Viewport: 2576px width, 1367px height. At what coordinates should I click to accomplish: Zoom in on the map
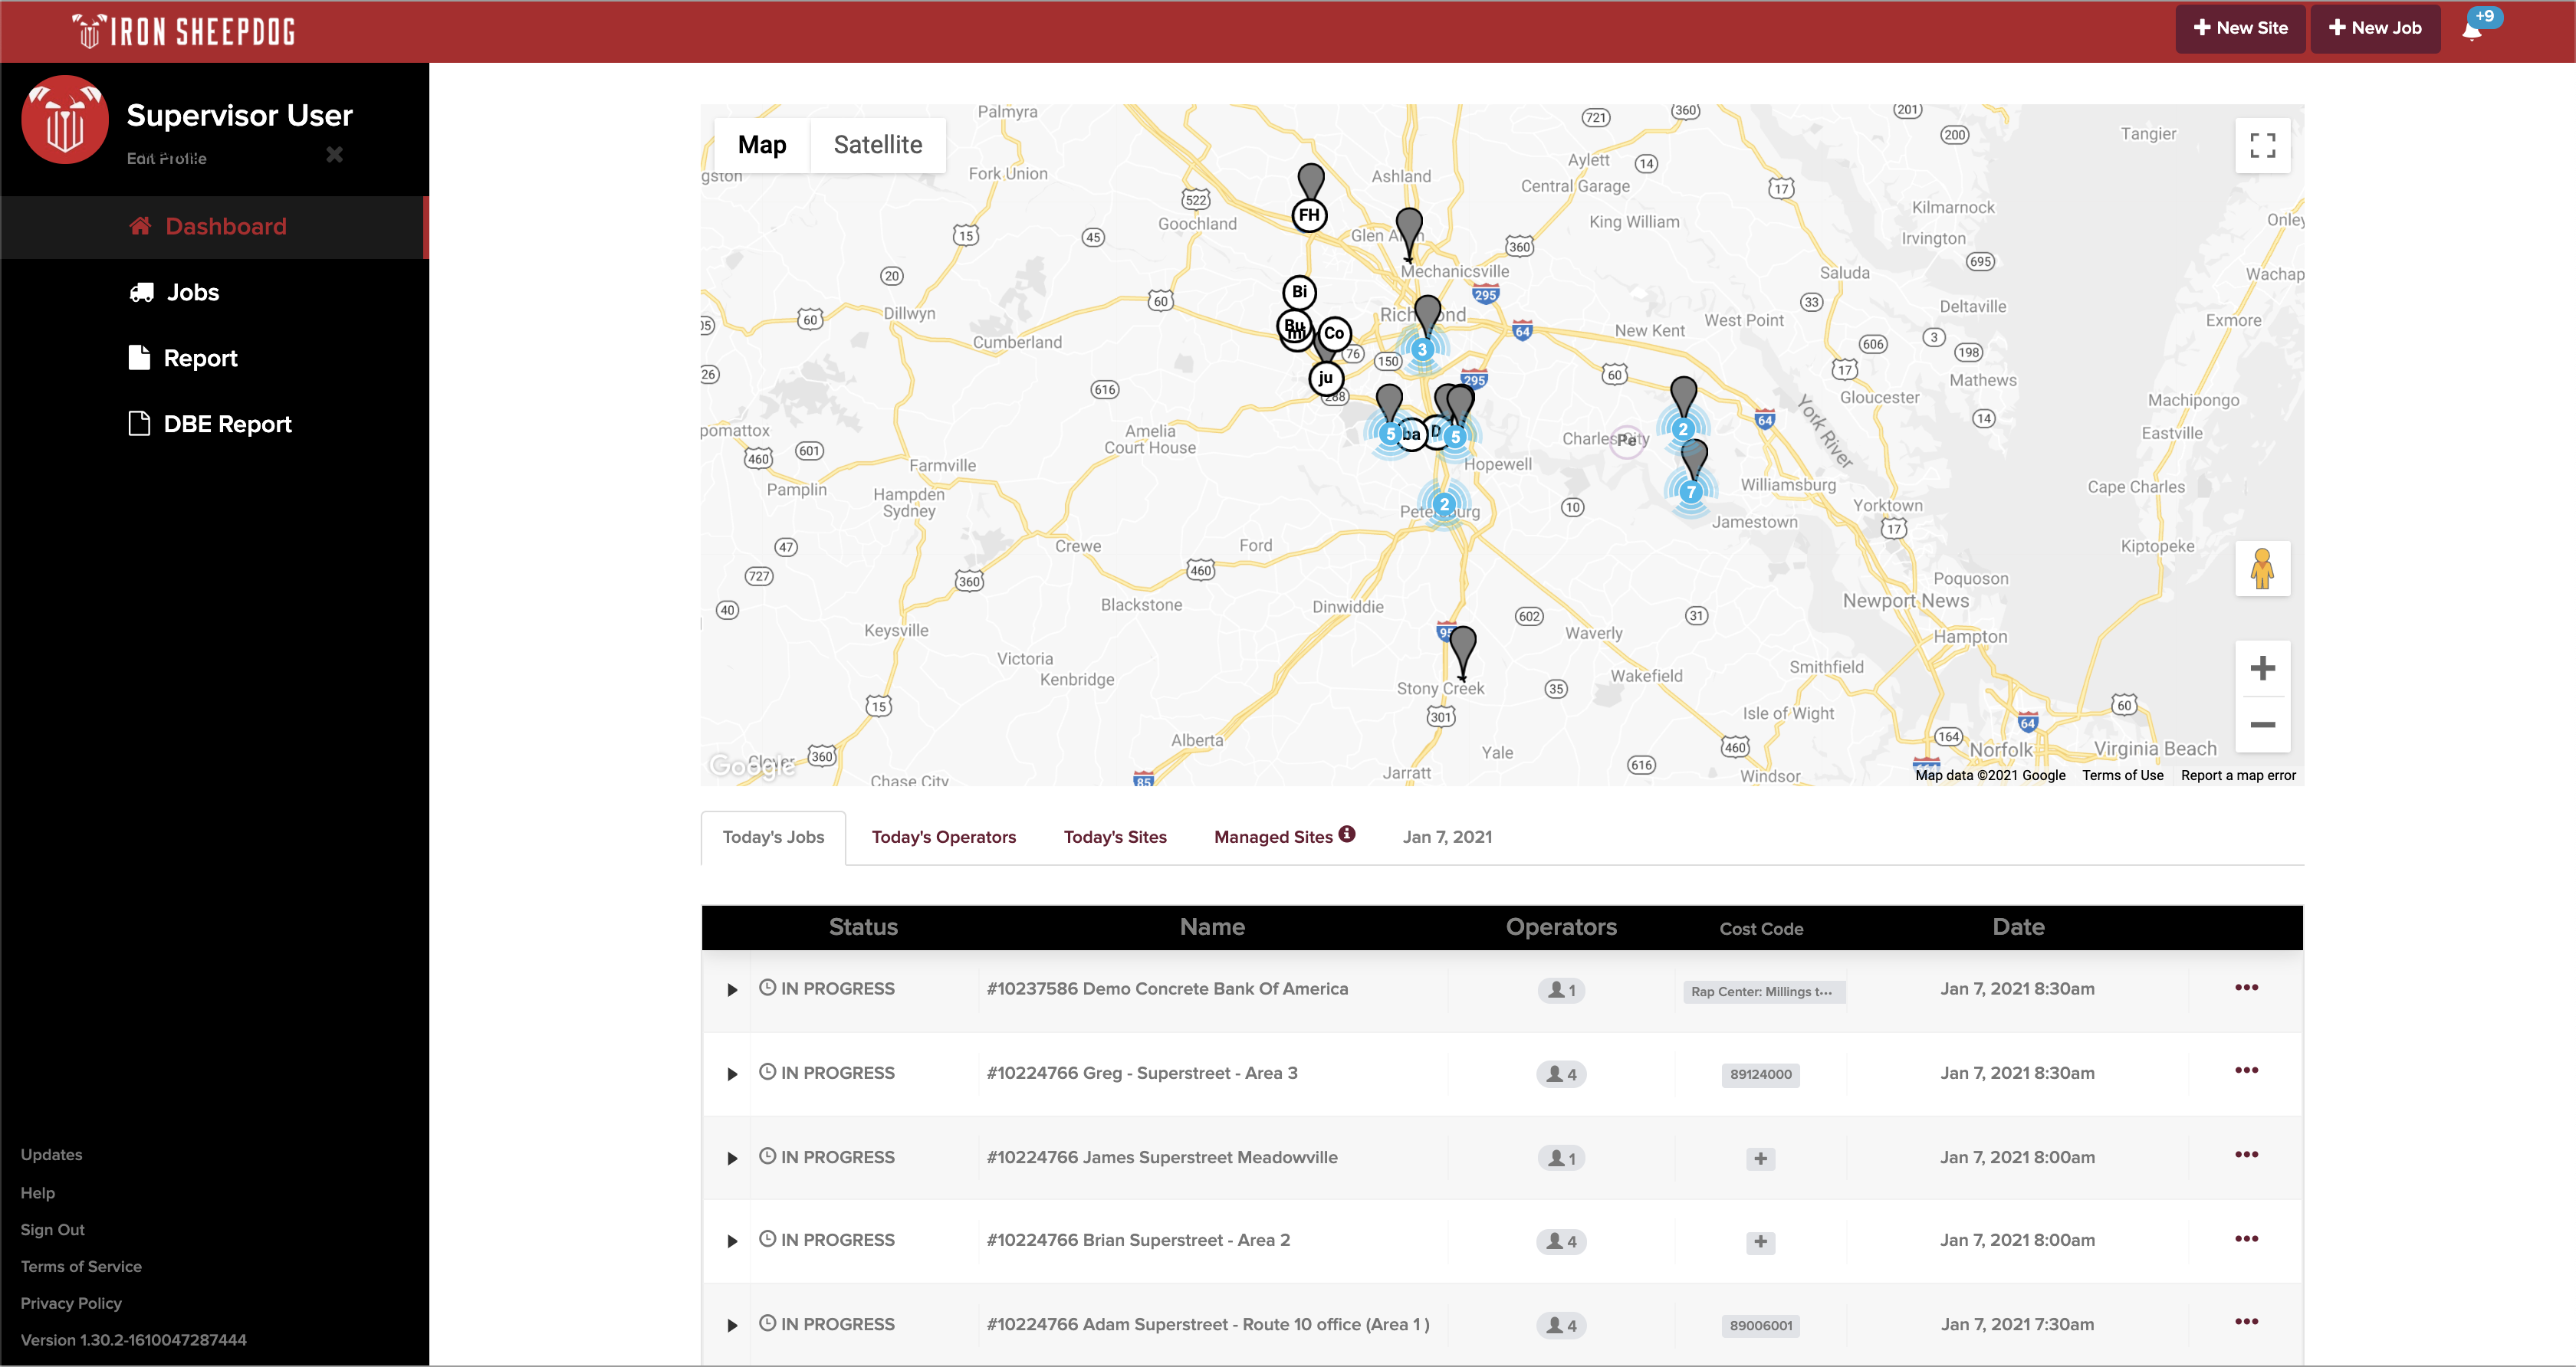[x=2262, y=668]
